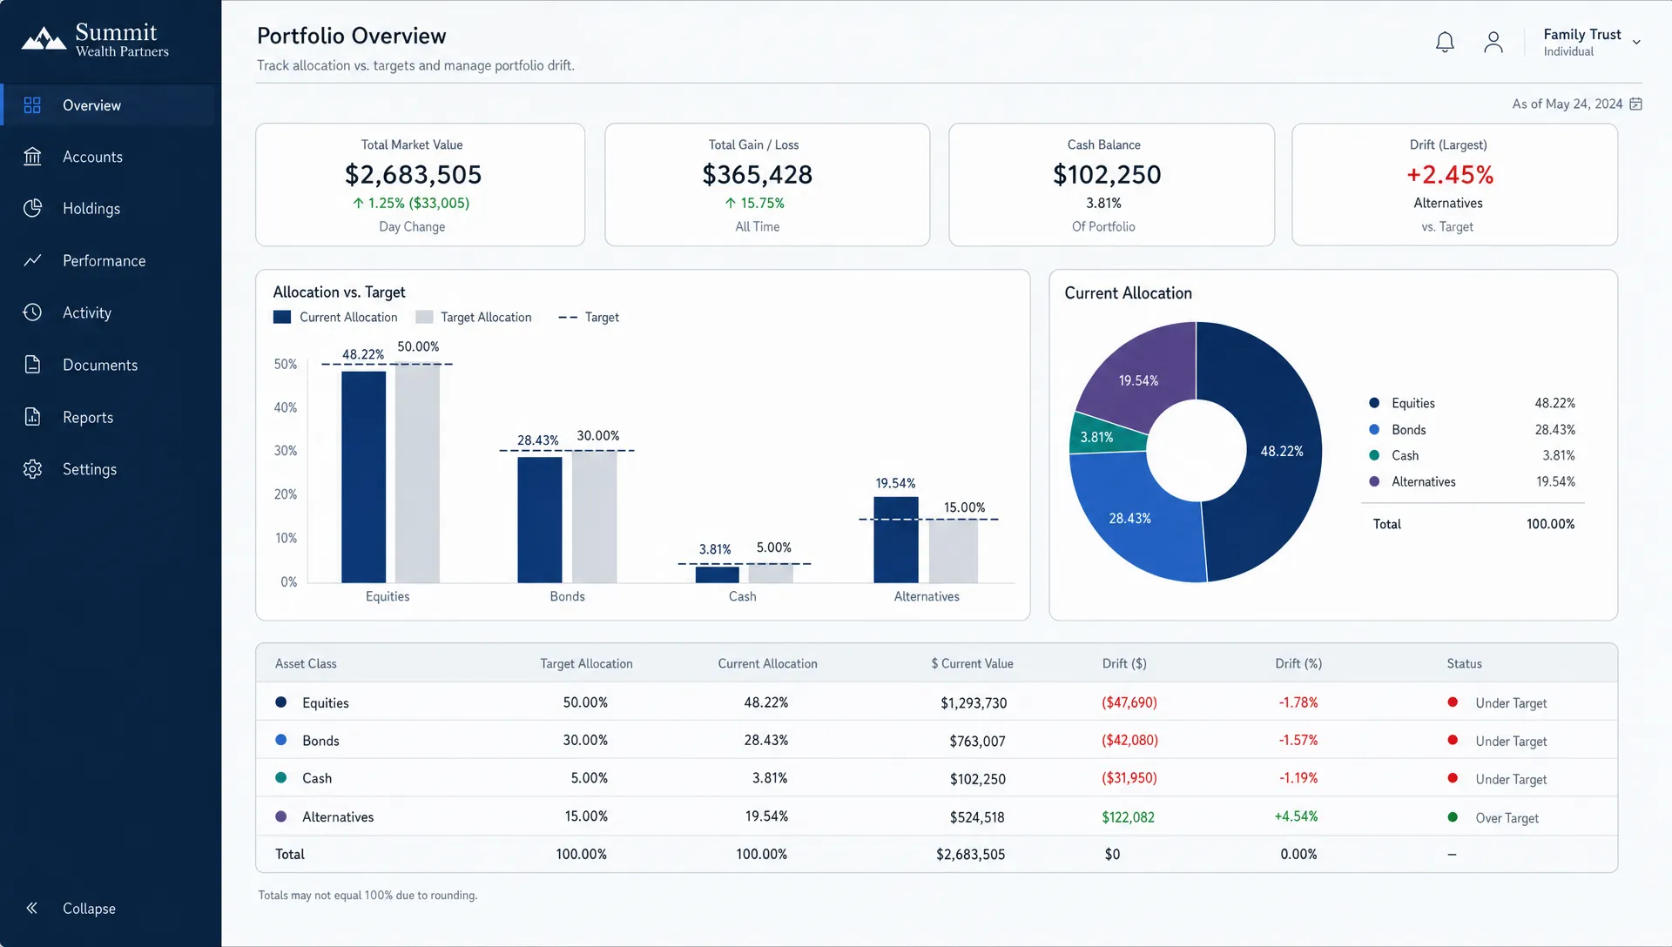Click the Bonds 28.43% donut slice
Viewport: 1672px width, 947px height.
[1129, 518]
